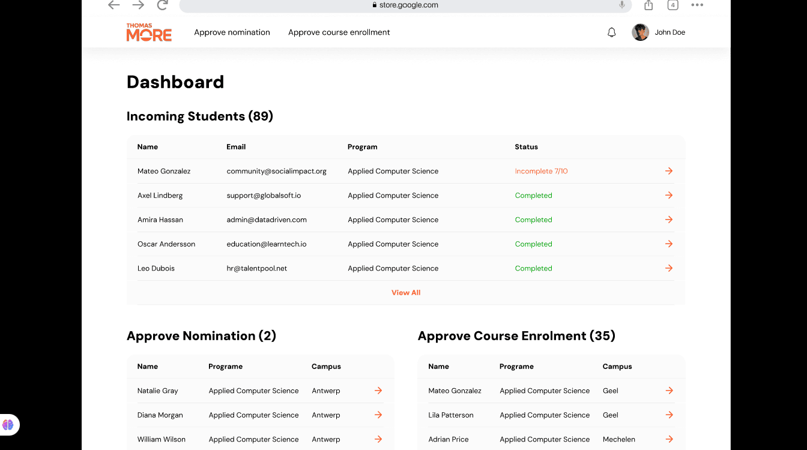
Task: Select the name Adrian Price
Action: pyautogui.click(x=449, y=439)
